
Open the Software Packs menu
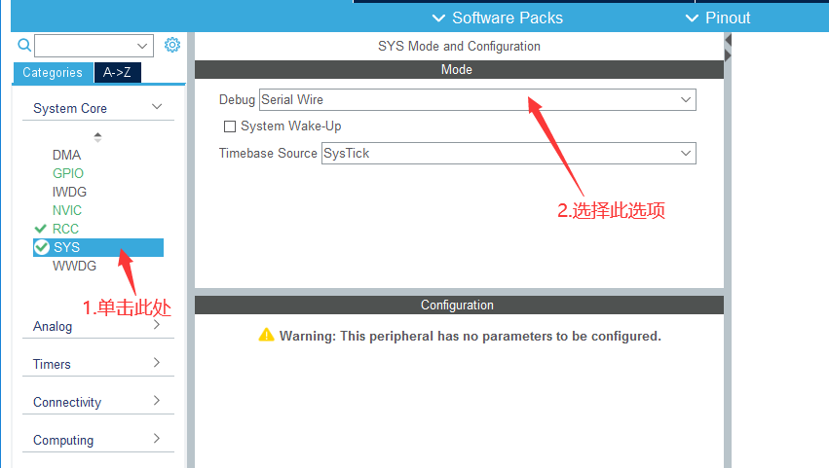click(498, 18)
